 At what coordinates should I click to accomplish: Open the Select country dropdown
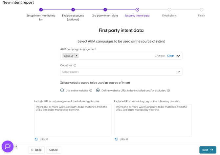pyautogui.click(x=121, y=72)
